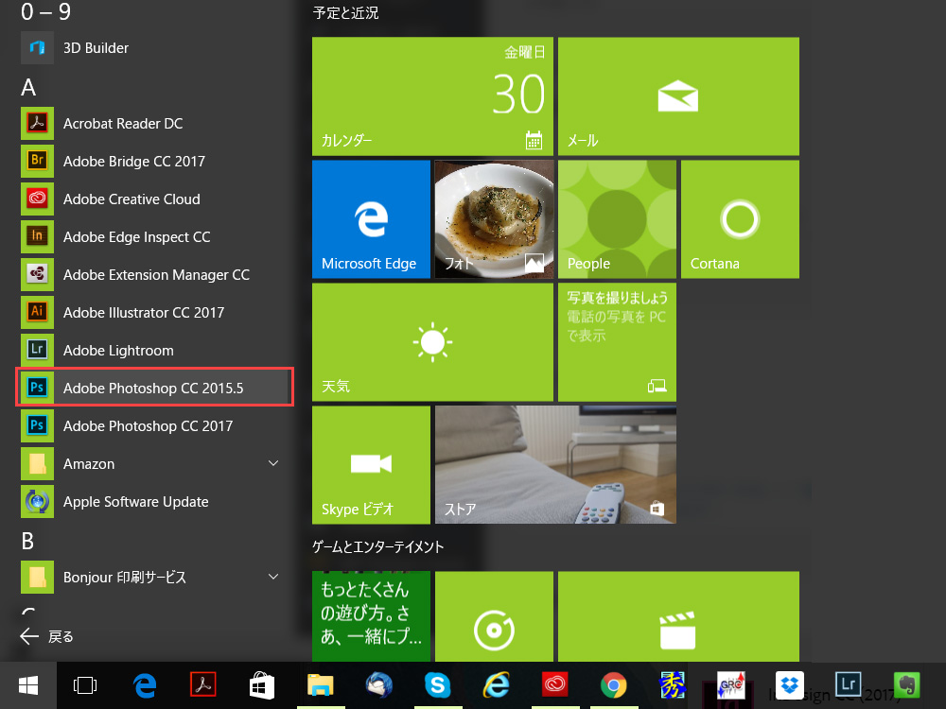Open the ストア store tile
Viewport: 946px width, 709px height.
point(555,465)
